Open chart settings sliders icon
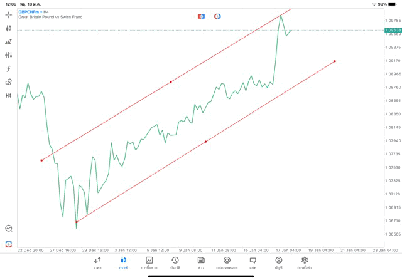Viewport: 402px width, 280px height. pyautogui.click(x=9, y=56)
